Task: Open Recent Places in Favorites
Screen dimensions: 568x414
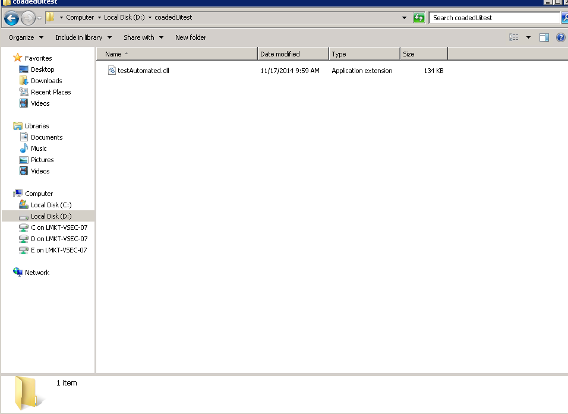Action: click(51, 92)
